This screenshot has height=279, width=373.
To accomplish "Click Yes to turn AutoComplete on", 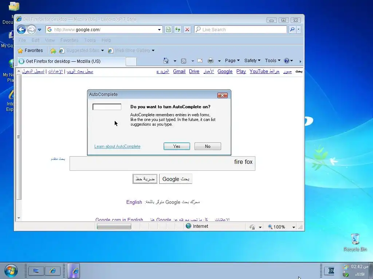I will [177, 146].
